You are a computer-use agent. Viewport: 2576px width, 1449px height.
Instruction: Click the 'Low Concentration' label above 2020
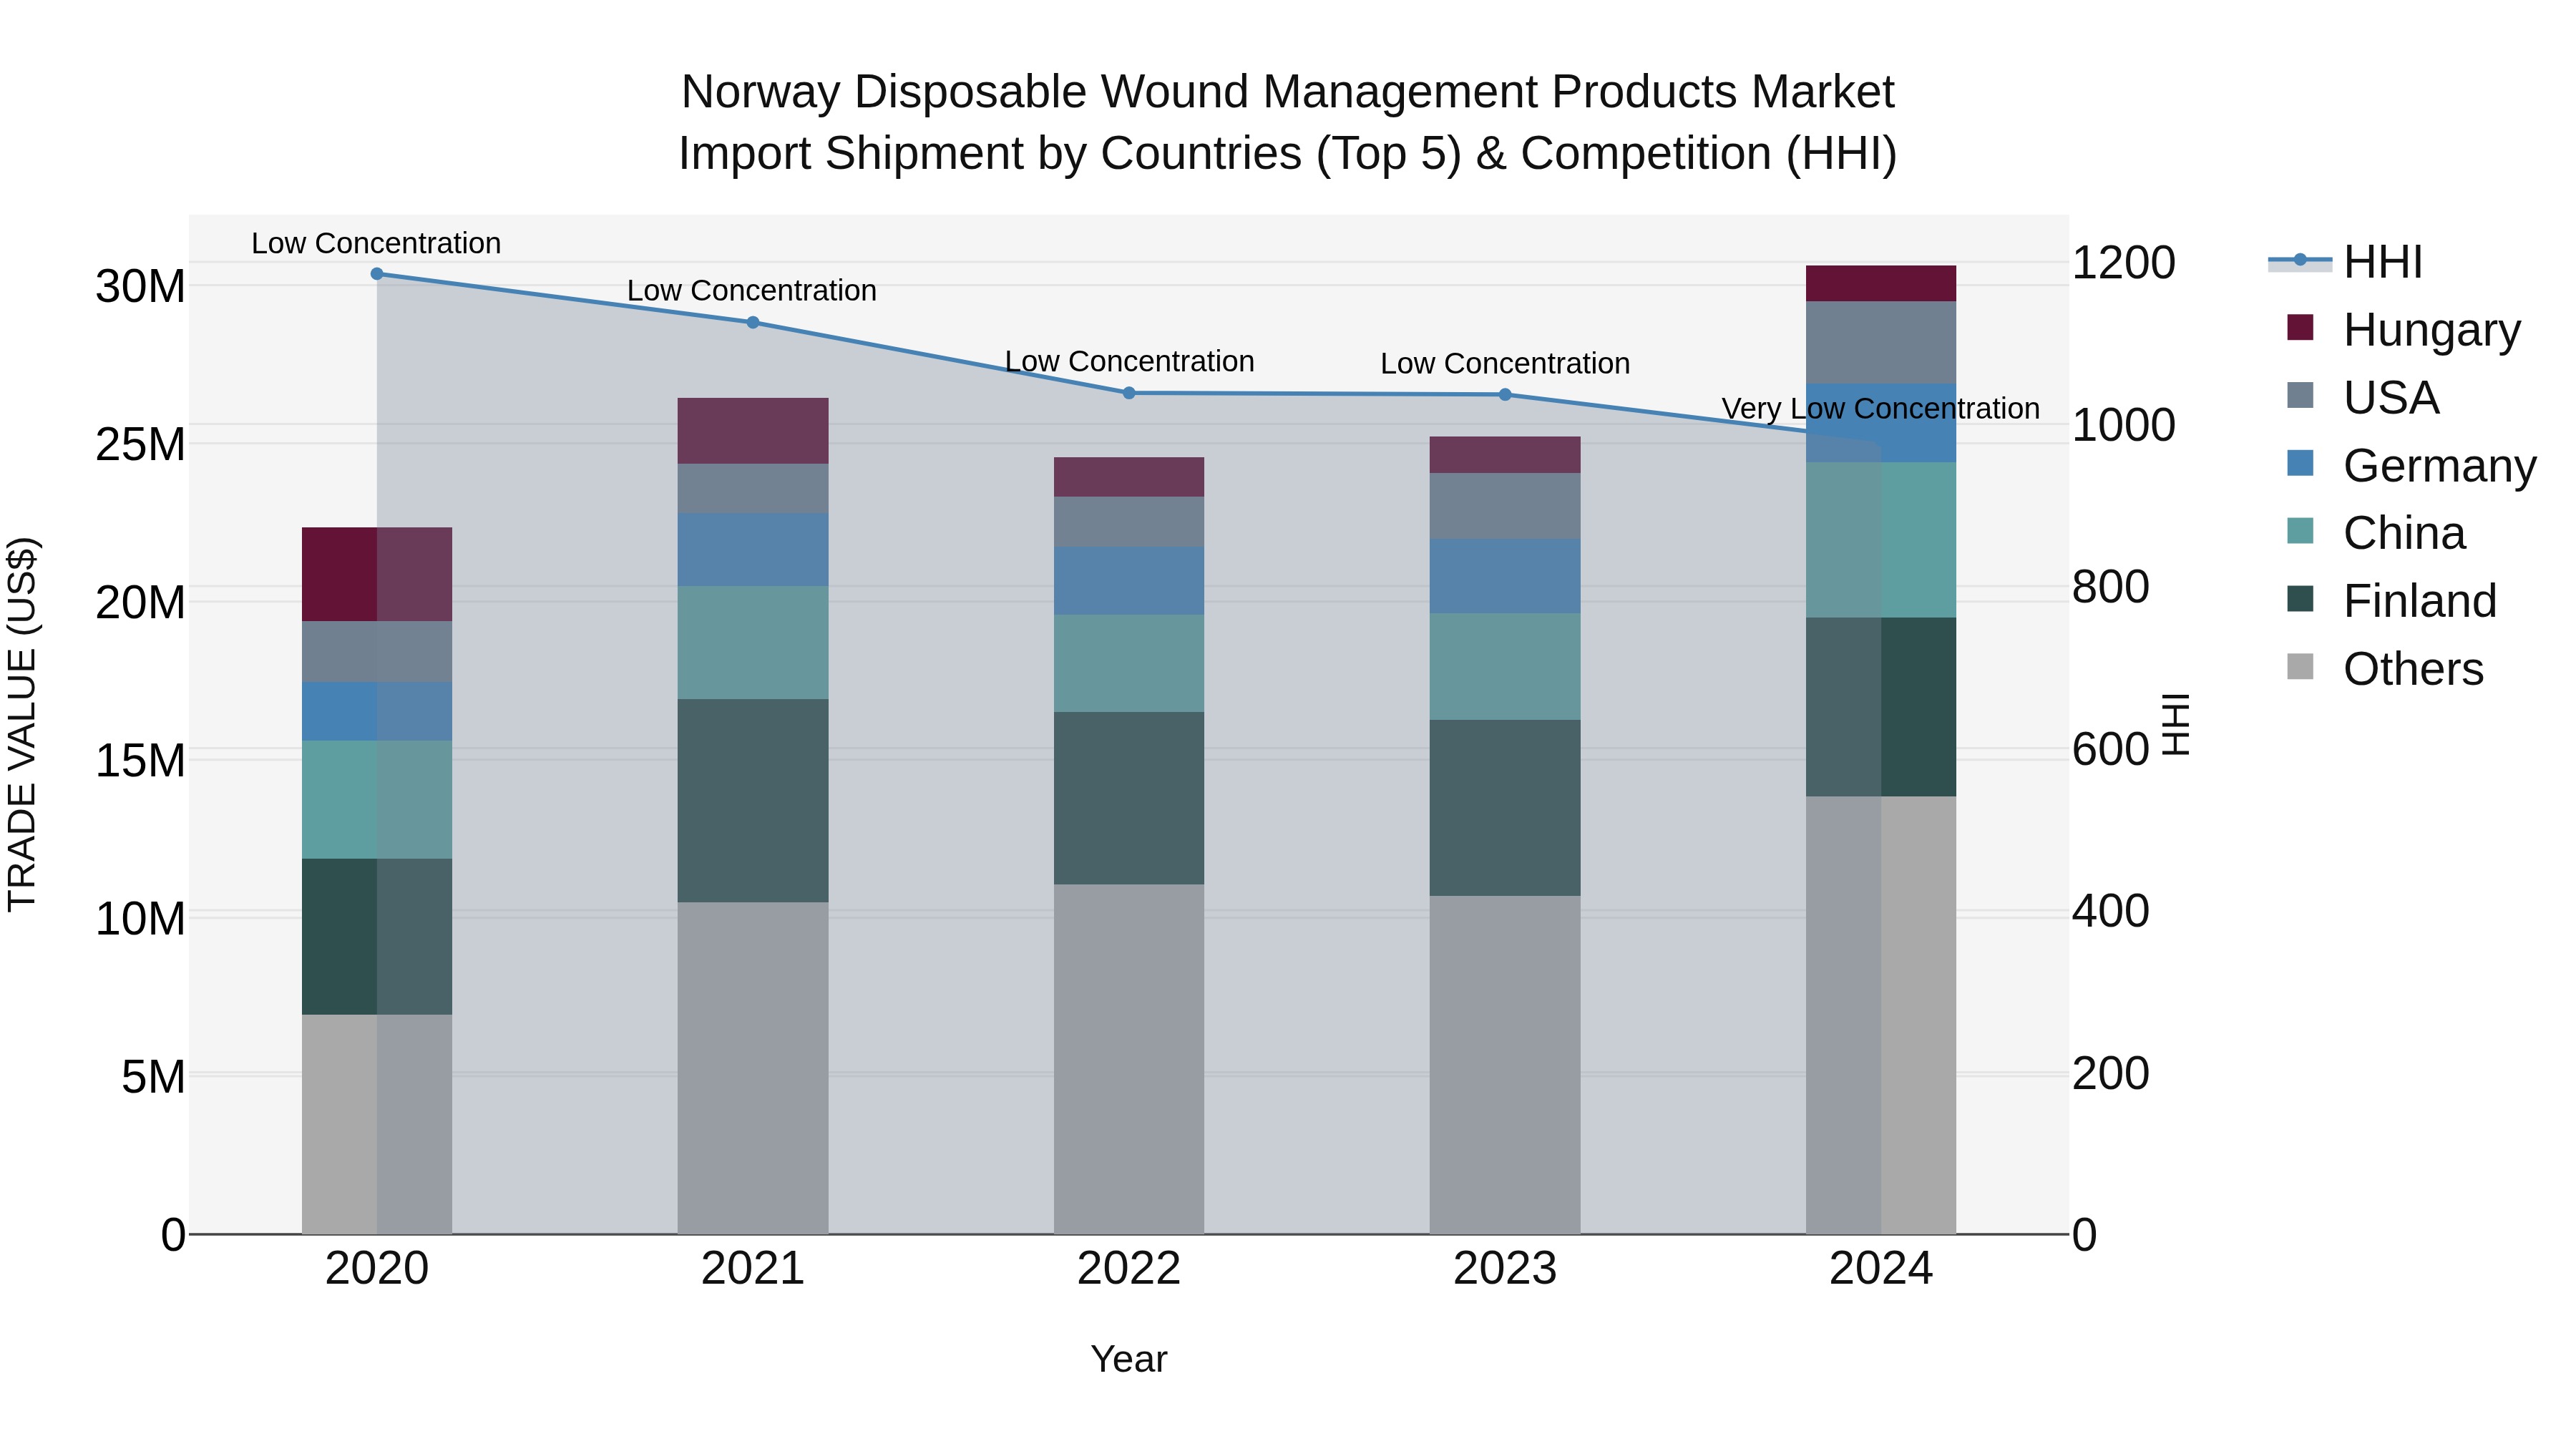[376, 243]
